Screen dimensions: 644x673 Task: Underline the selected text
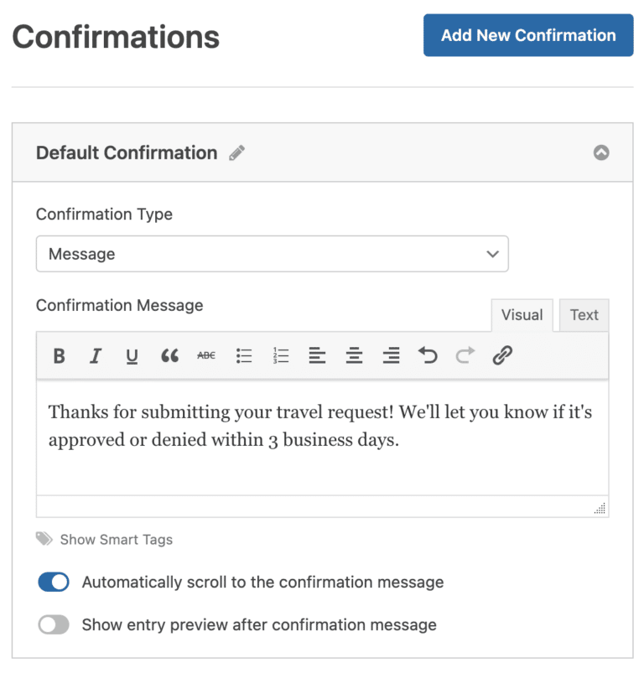[132, 355]
